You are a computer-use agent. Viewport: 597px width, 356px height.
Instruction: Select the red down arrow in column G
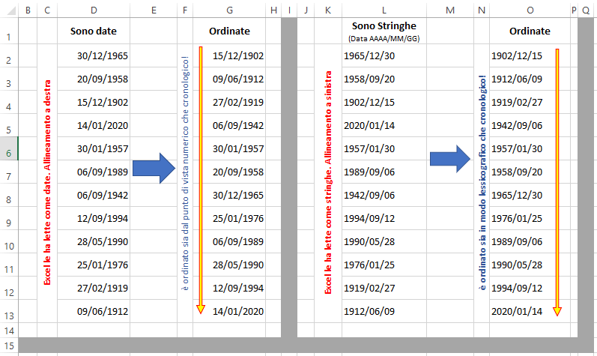coord(201,180)
